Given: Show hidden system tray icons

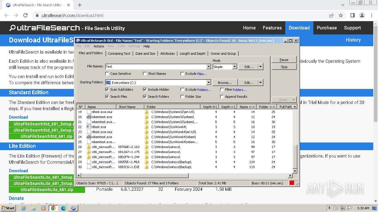Looking at the screenshot, I should [x=329, y=208].
